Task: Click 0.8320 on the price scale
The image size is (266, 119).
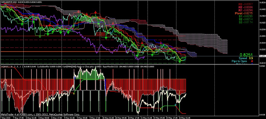Action: pos(262,43)
